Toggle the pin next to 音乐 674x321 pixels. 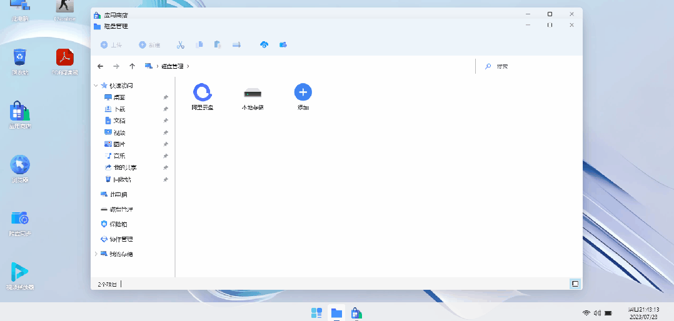166,156
